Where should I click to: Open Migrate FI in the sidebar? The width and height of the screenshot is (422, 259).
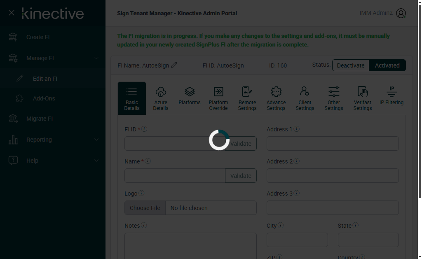tap(40, 119)
